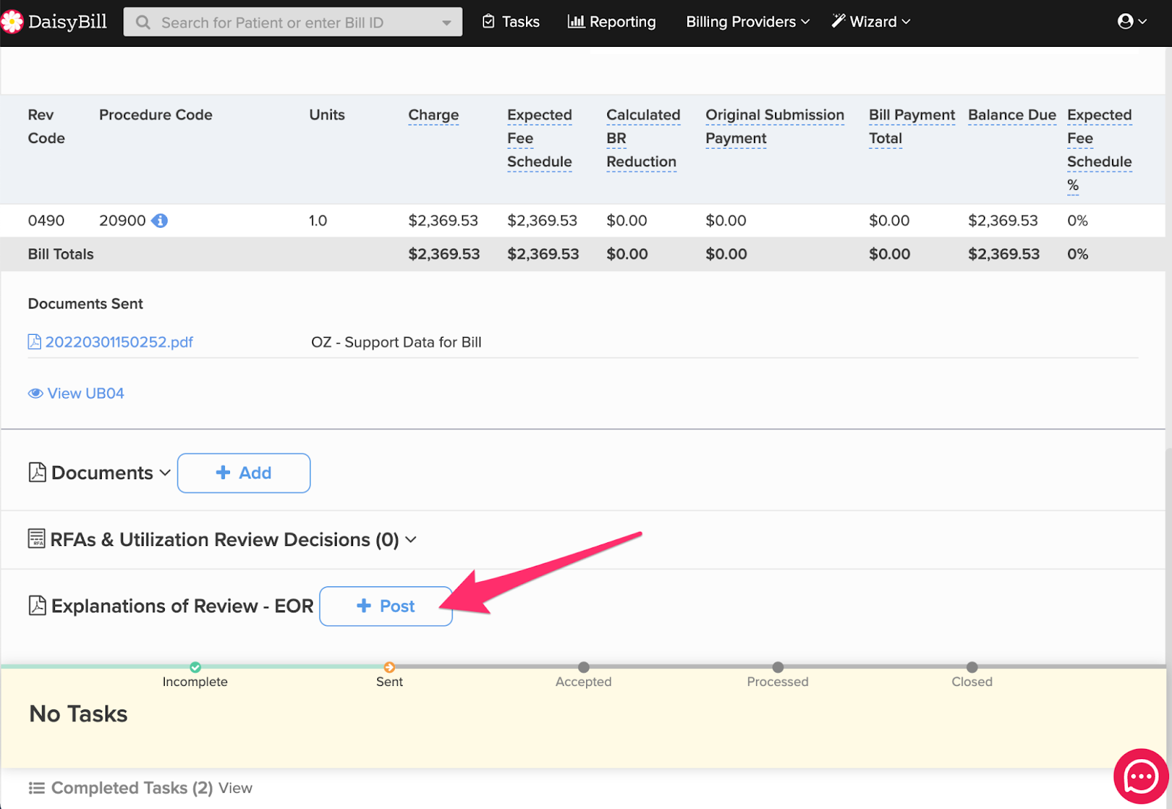
Task: Open the search box dropdown arrow
Action: (x=447, y=23)
